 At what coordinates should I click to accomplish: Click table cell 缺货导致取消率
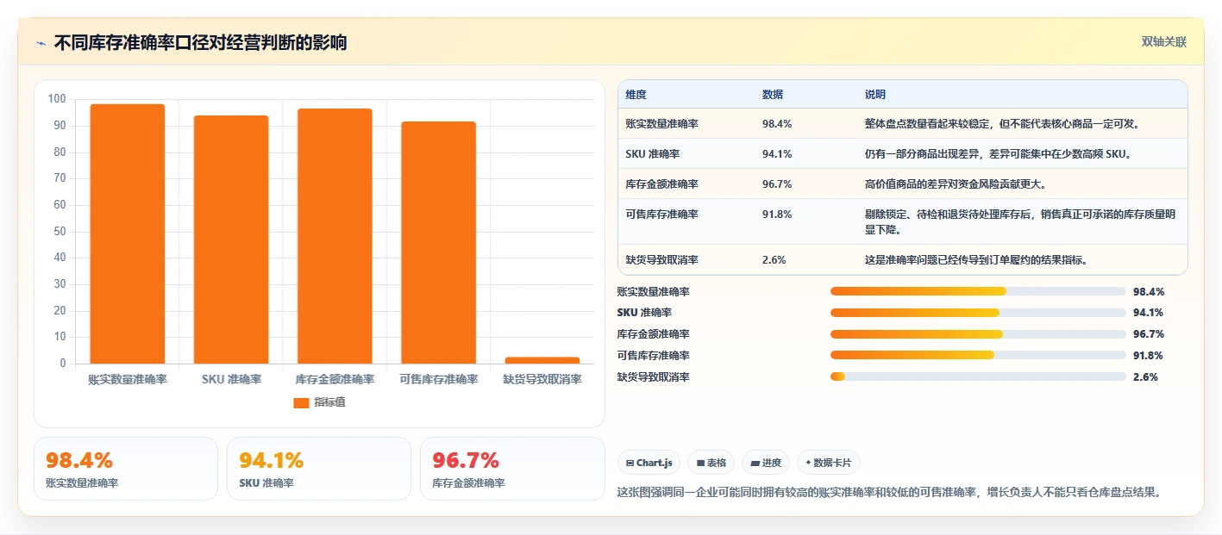point(662,259)
